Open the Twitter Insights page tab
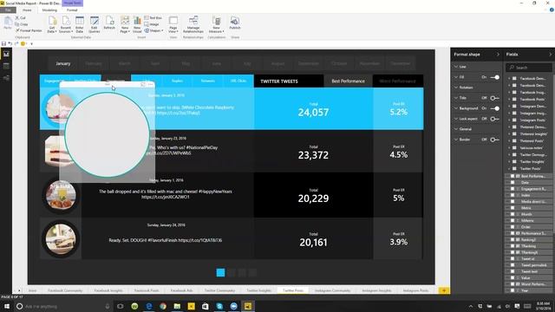Viewport: 555px width, 312px height. (x=258, y=290)
